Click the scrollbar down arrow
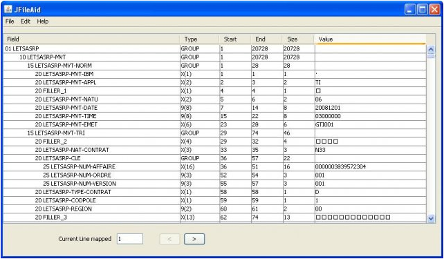Image resolution: width=444 pixels, height=259 pixels. pyautogui.click(x=431, y=218)
